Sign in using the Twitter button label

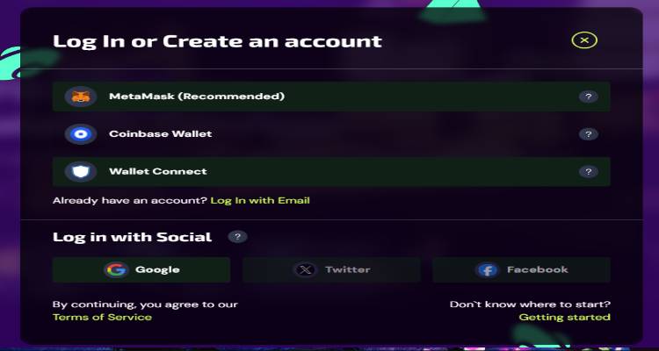point(348,269)
